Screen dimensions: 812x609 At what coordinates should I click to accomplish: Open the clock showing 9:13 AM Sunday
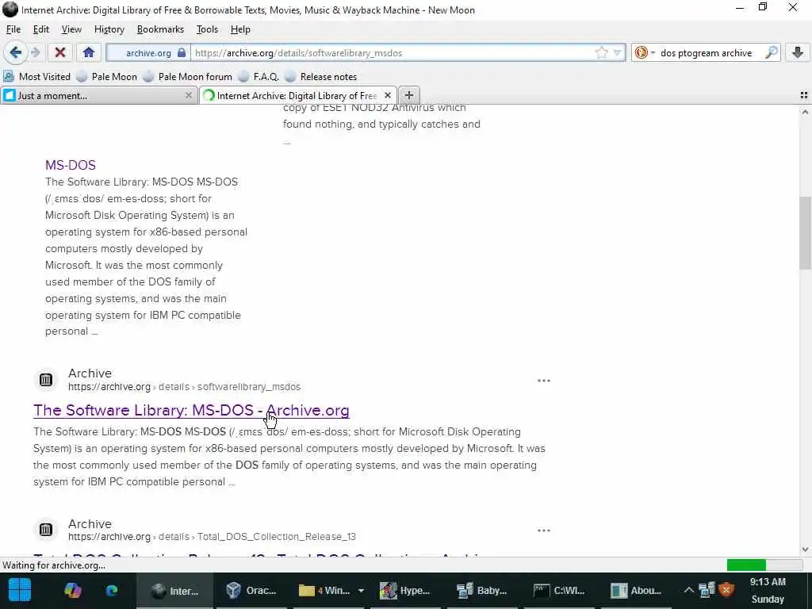tap(768, 590)
